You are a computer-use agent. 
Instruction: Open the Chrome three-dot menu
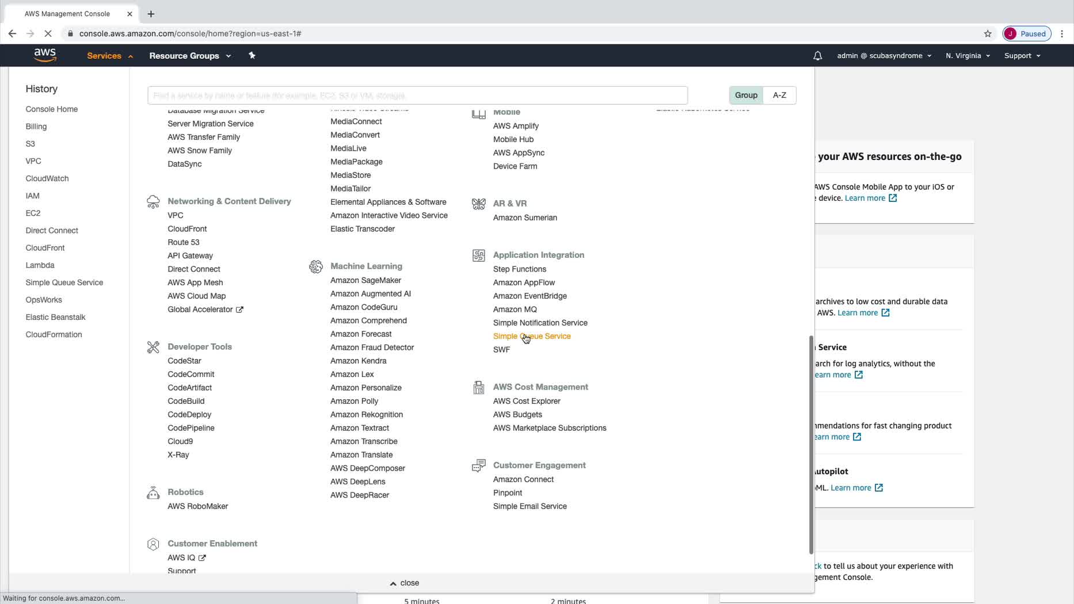point(1062,33)
